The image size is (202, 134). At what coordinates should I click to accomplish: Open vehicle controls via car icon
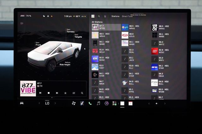(x=22, y=103)
